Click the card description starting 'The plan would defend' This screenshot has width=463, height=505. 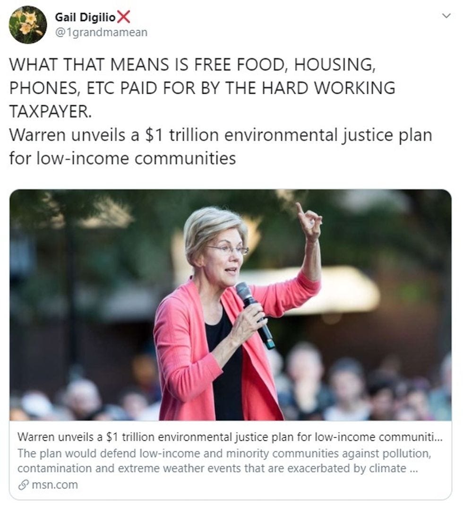[x=224, y=453]
